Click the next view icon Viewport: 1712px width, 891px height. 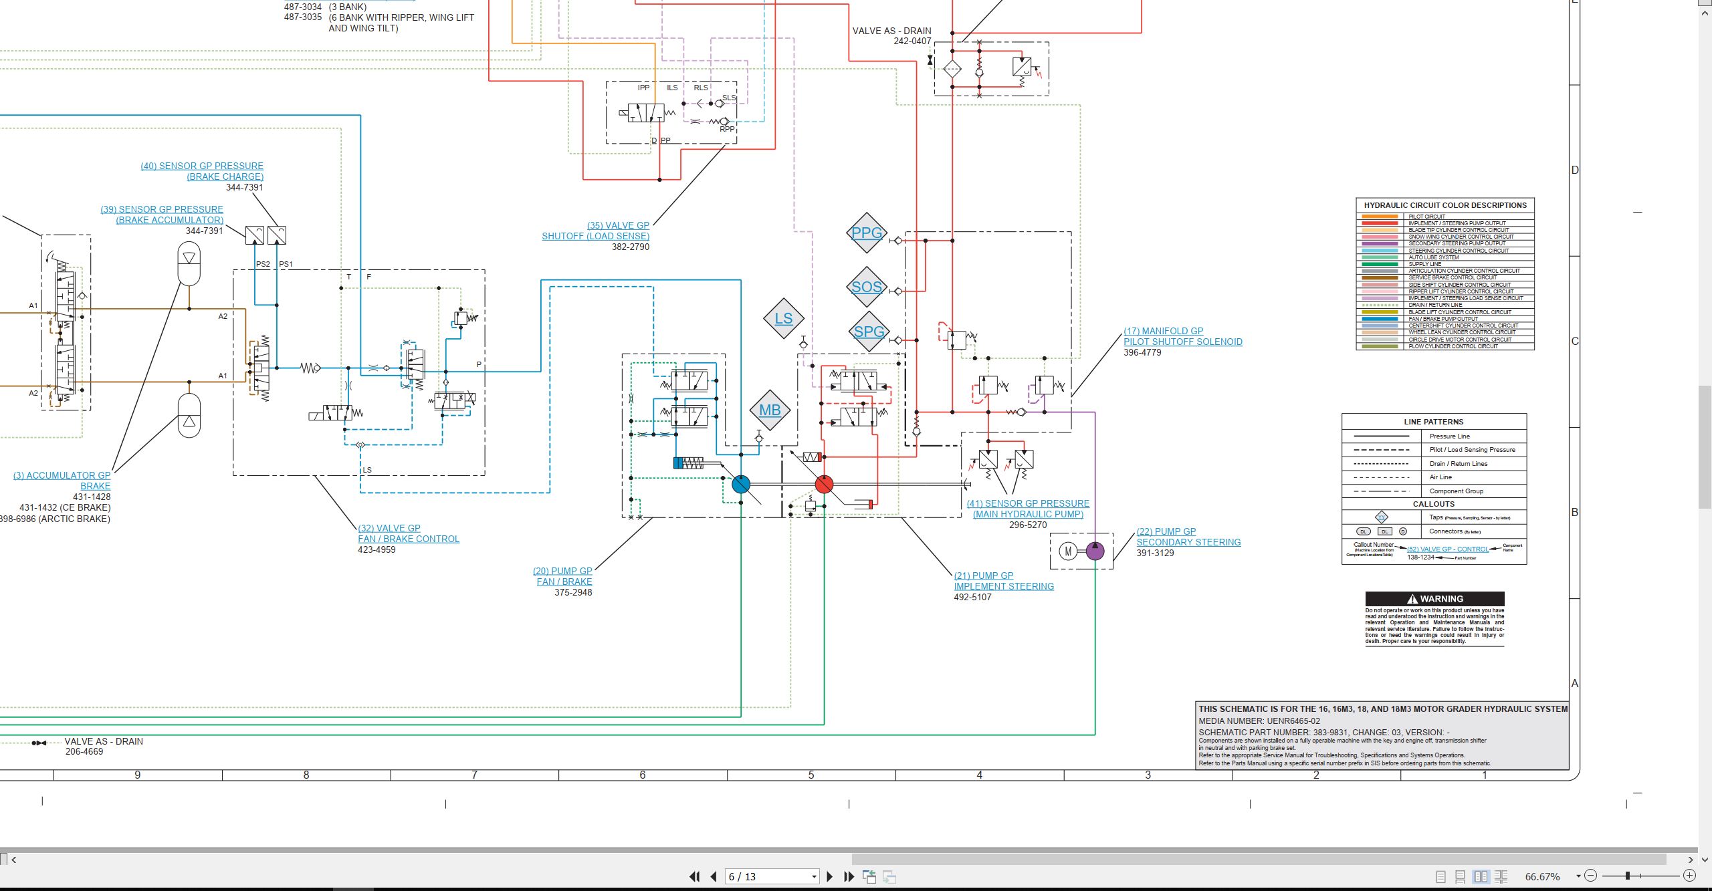tap(889, 876)
